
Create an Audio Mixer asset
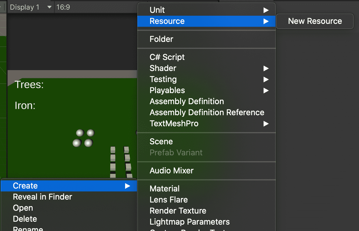click(x=206, y=170)
